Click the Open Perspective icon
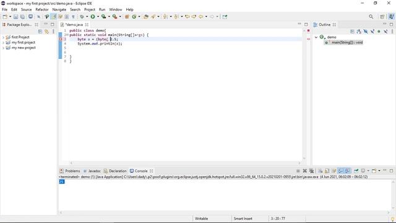Image resolution: width=396 pixels, height=223 pixels. tap(382, 17)
